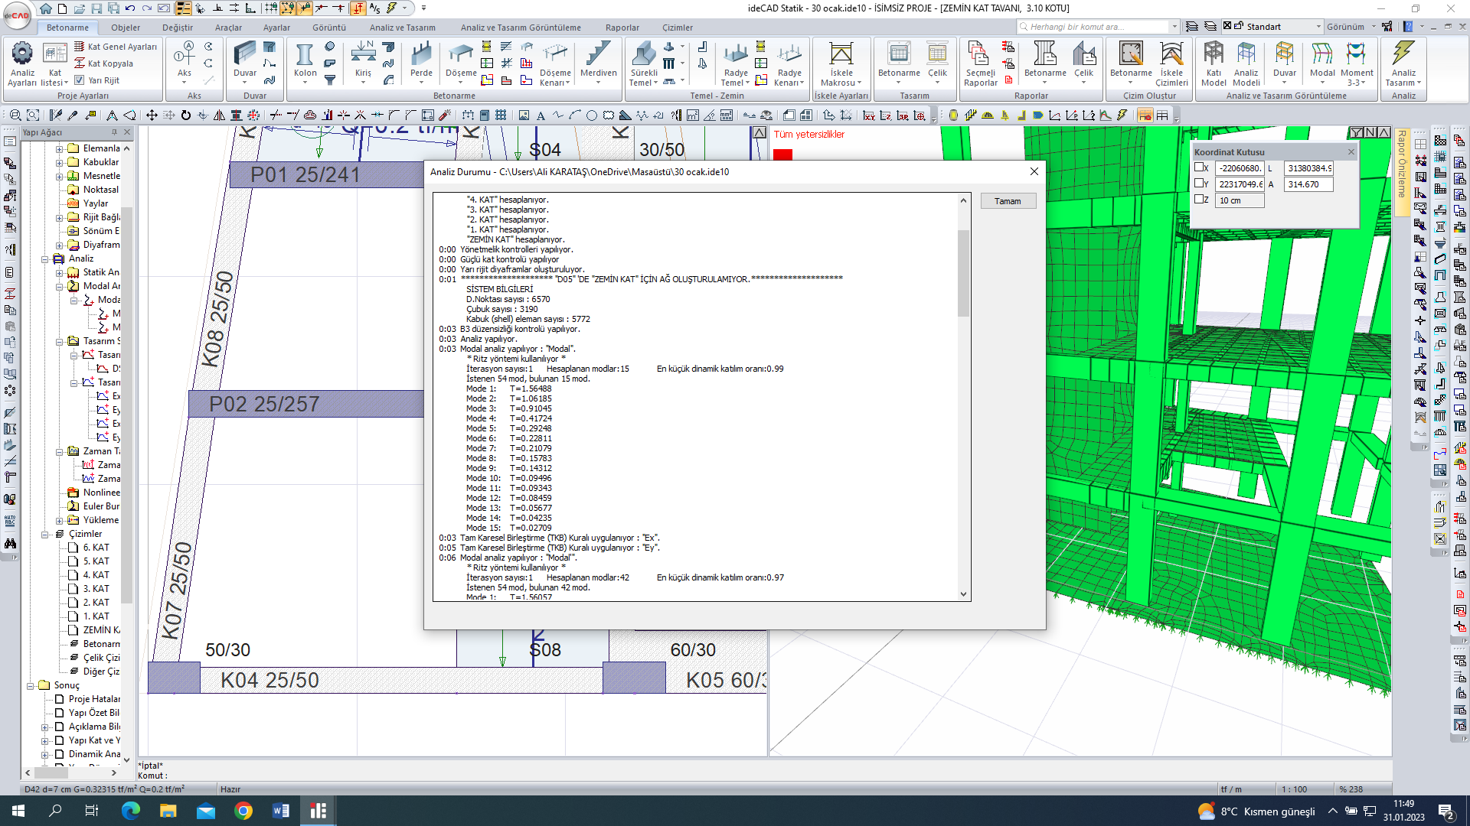Close the Koordinat Kutusu panel

click(x=1351, y=151)
